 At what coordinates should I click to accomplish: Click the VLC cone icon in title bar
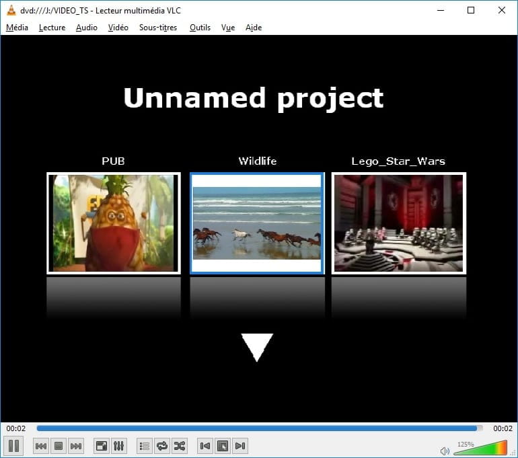(11, 11)
